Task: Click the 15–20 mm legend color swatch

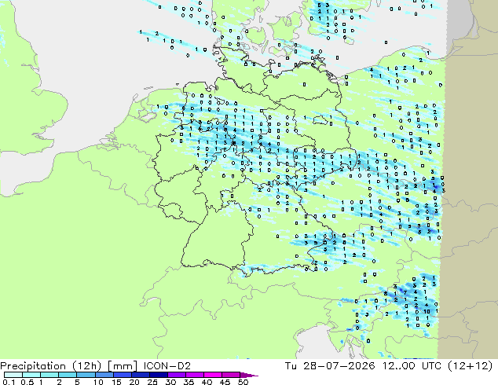Action: pos(123,375)
